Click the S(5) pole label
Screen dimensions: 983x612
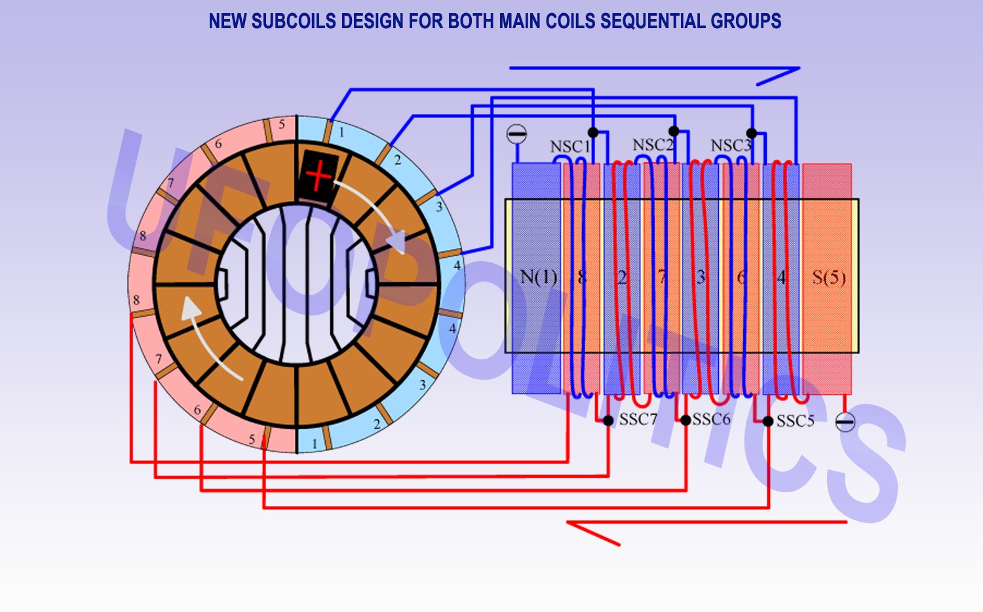[x=829, y=278]
